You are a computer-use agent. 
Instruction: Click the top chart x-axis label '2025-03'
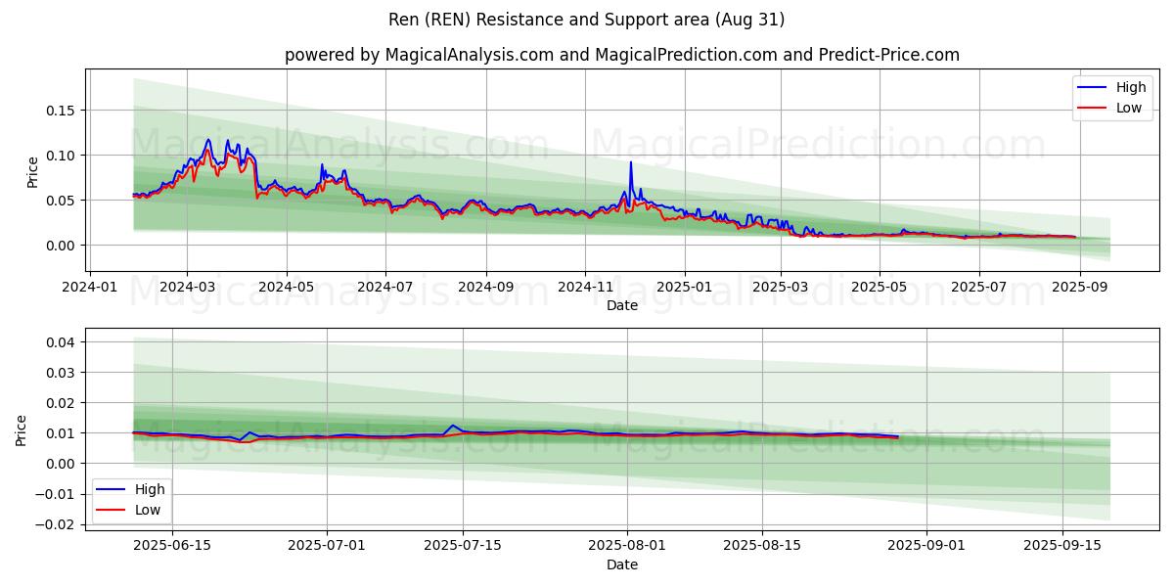click(781, 288)
